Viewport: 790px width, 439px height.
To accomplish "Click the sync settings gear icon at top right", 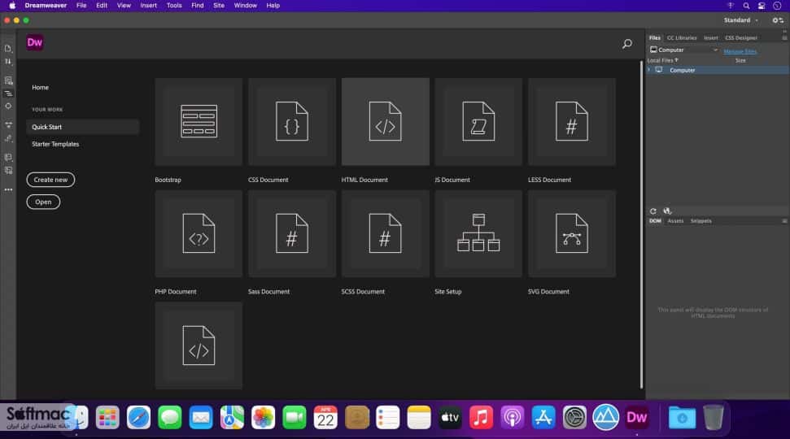I will tap(778, 20).
